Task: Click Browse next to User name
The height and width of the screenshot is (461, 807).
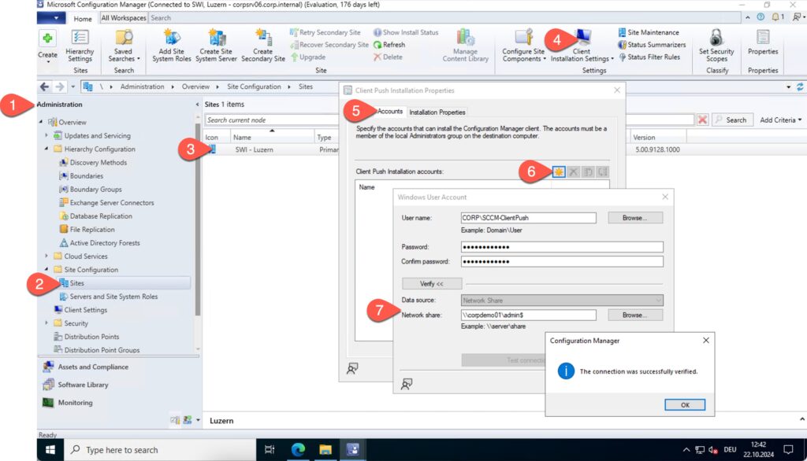Action: pos(634,218)
